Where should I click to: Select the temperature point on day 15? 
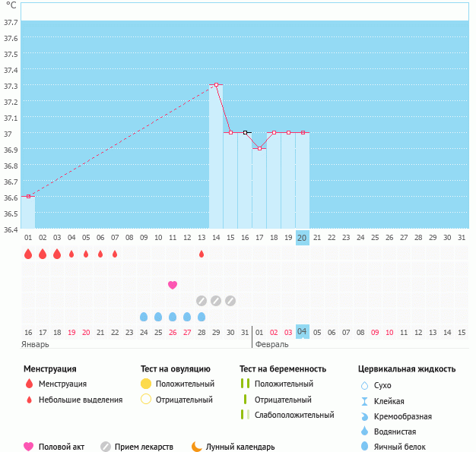(x=230, y=133)
